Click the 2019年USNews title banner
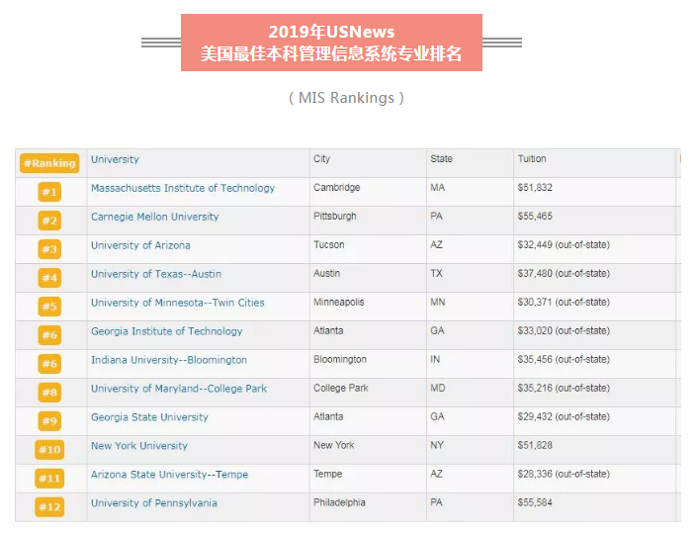The image size is (697, 536). (x=331, y=43)
